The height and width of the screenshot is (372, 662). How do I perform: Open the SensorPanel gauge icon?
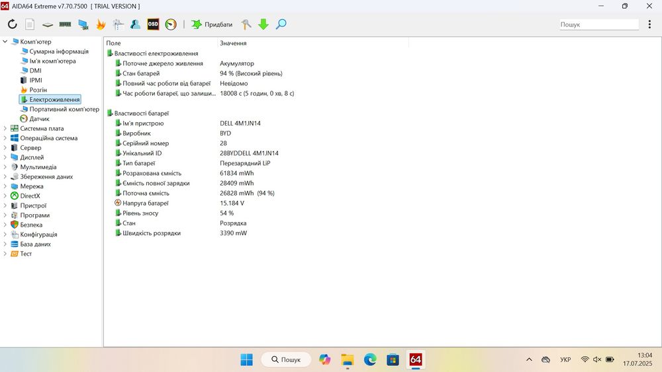[x=171, y=24]
